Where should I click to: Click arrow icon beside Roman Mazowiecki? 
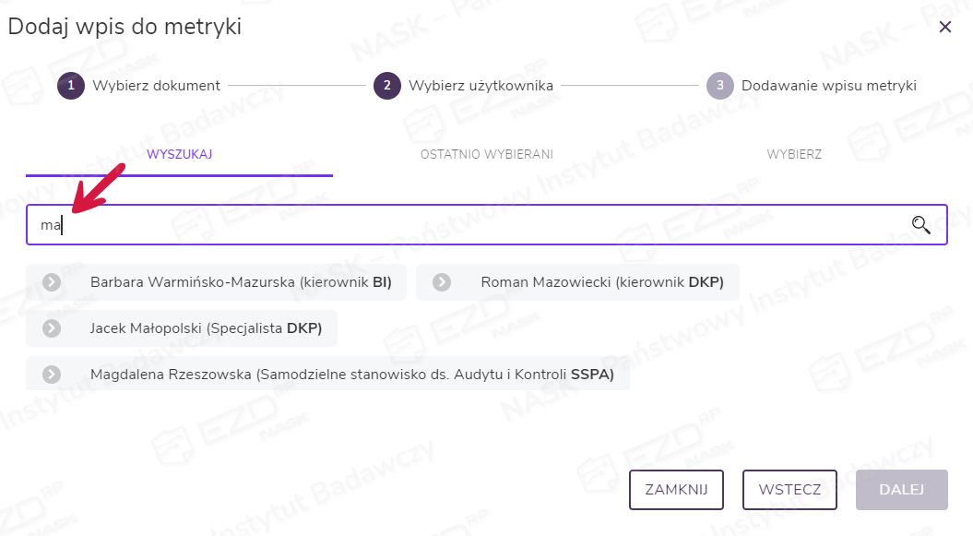tap(442, 282)
